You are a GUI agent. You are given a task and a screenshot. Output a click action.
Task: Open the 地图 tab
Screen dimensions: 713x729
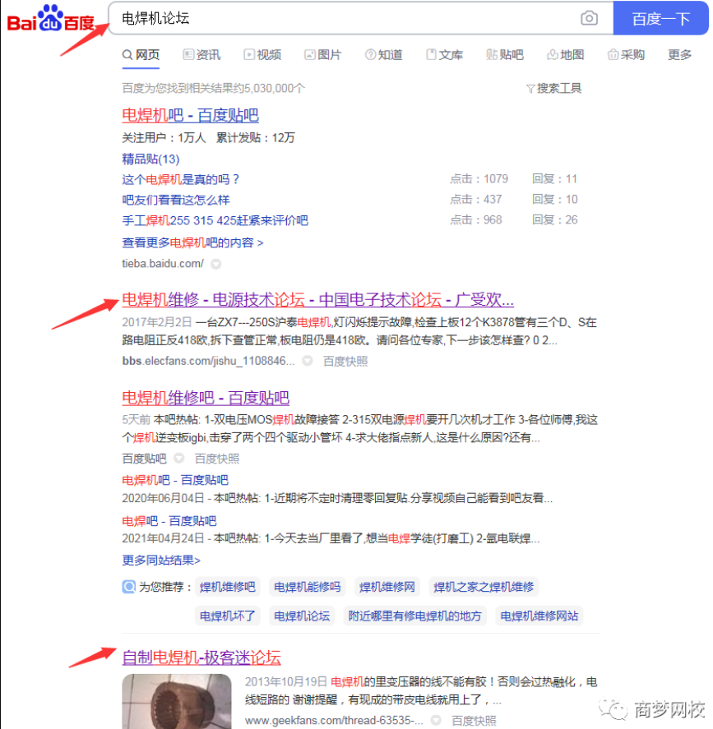[566, 55]
